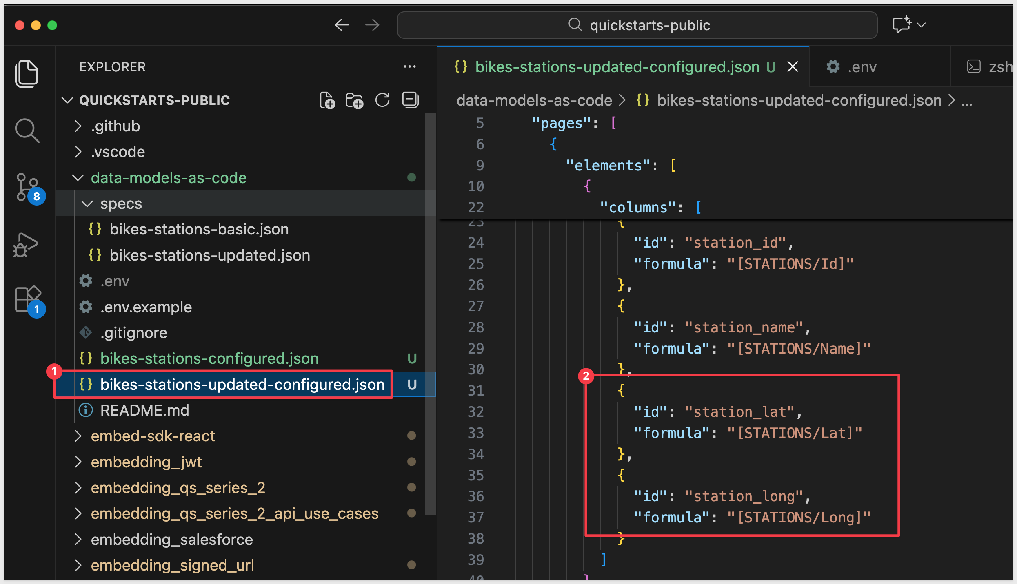Viewport: 1017px width, 584px height.
Task: Open the explorer more actions ellipsis menu
Action: pyautogui.click(x=409, y=67)
